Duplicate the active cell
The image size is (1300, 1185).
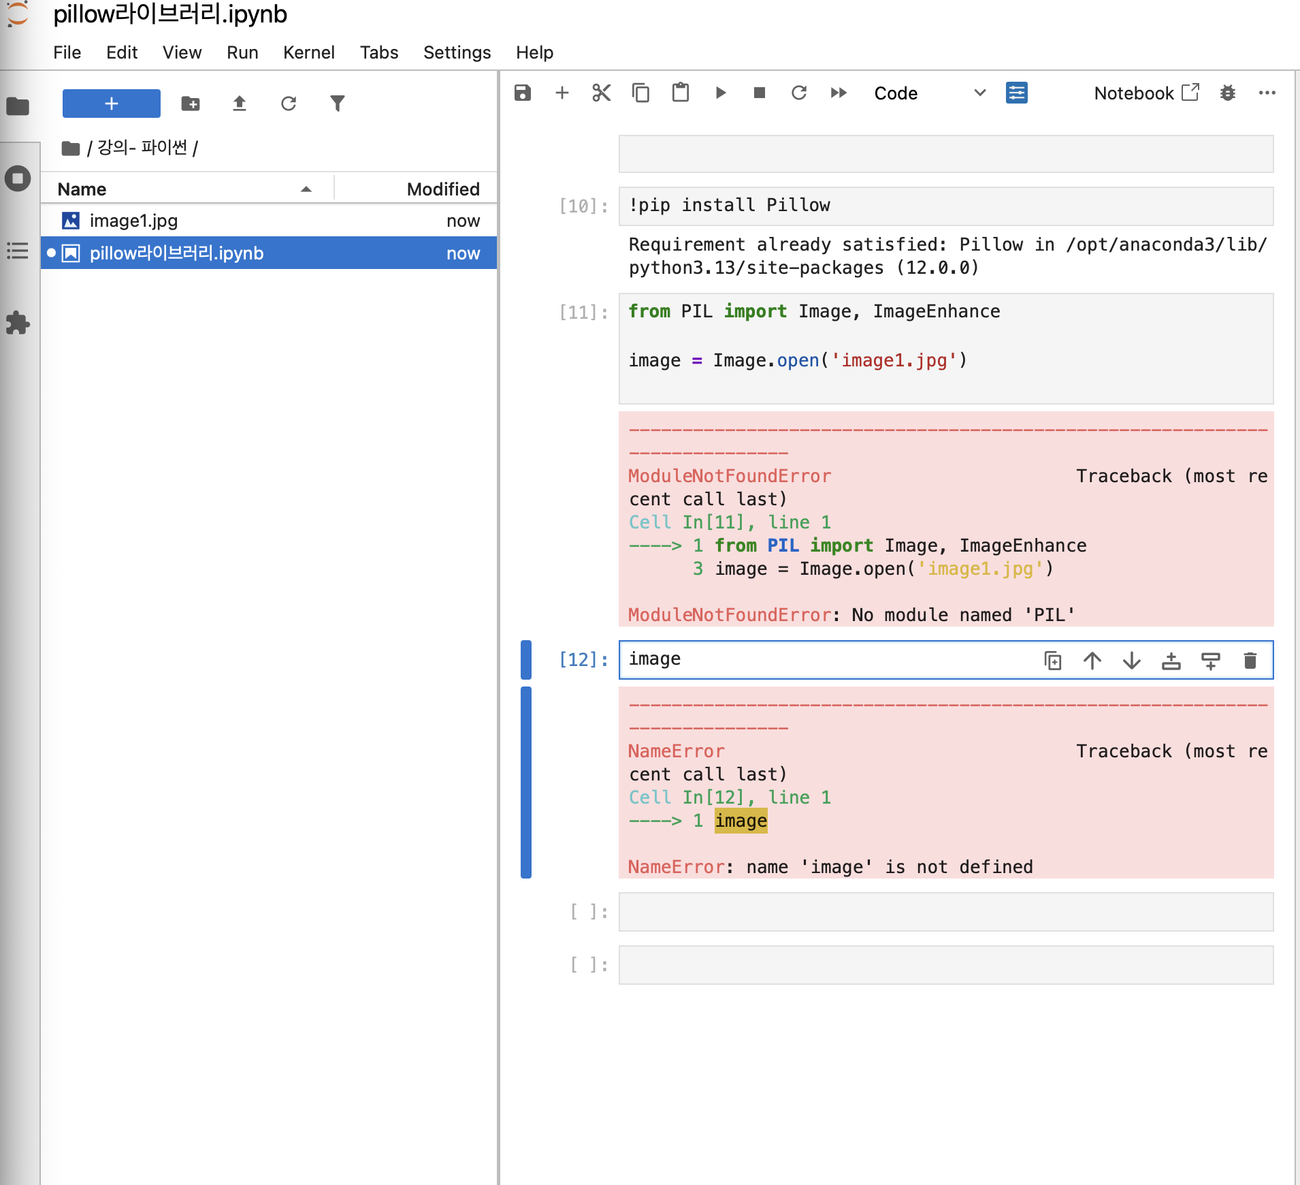click(x=1052, y=661)
